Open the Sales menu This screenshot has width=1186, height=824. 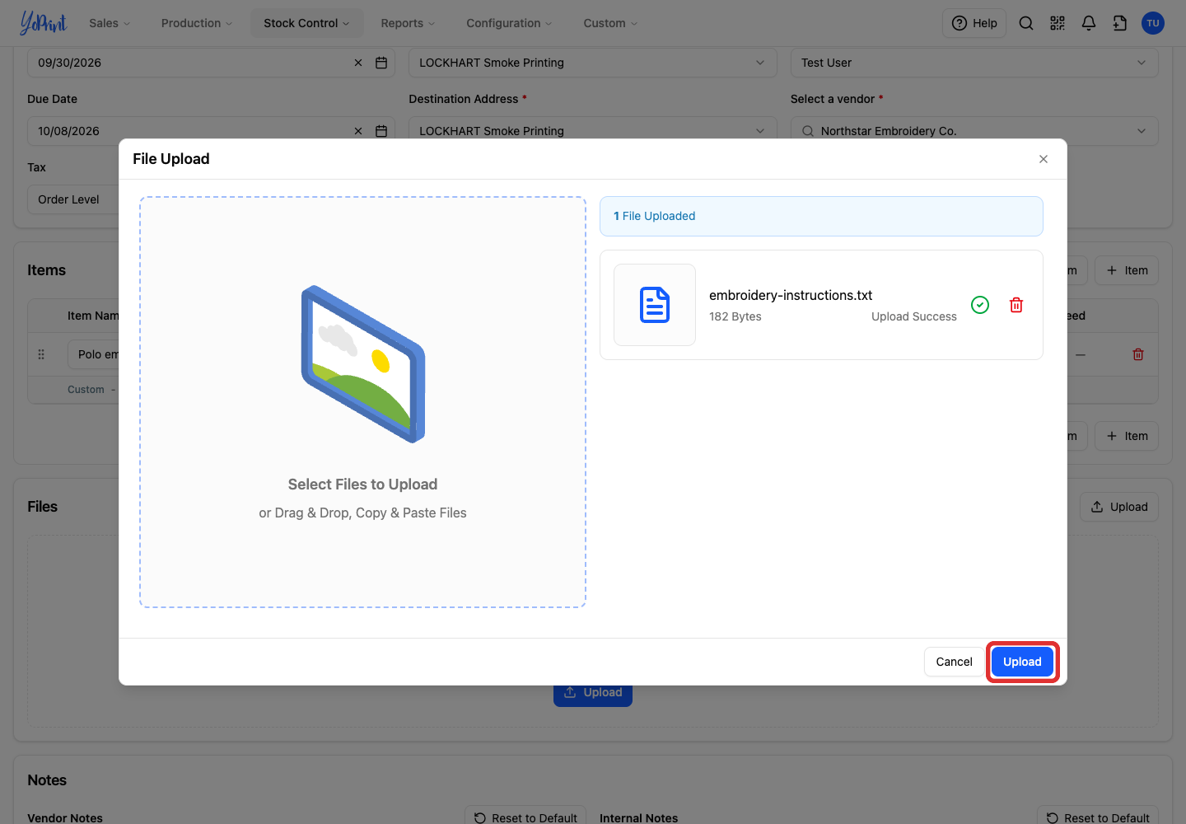[x=110, y=23]
